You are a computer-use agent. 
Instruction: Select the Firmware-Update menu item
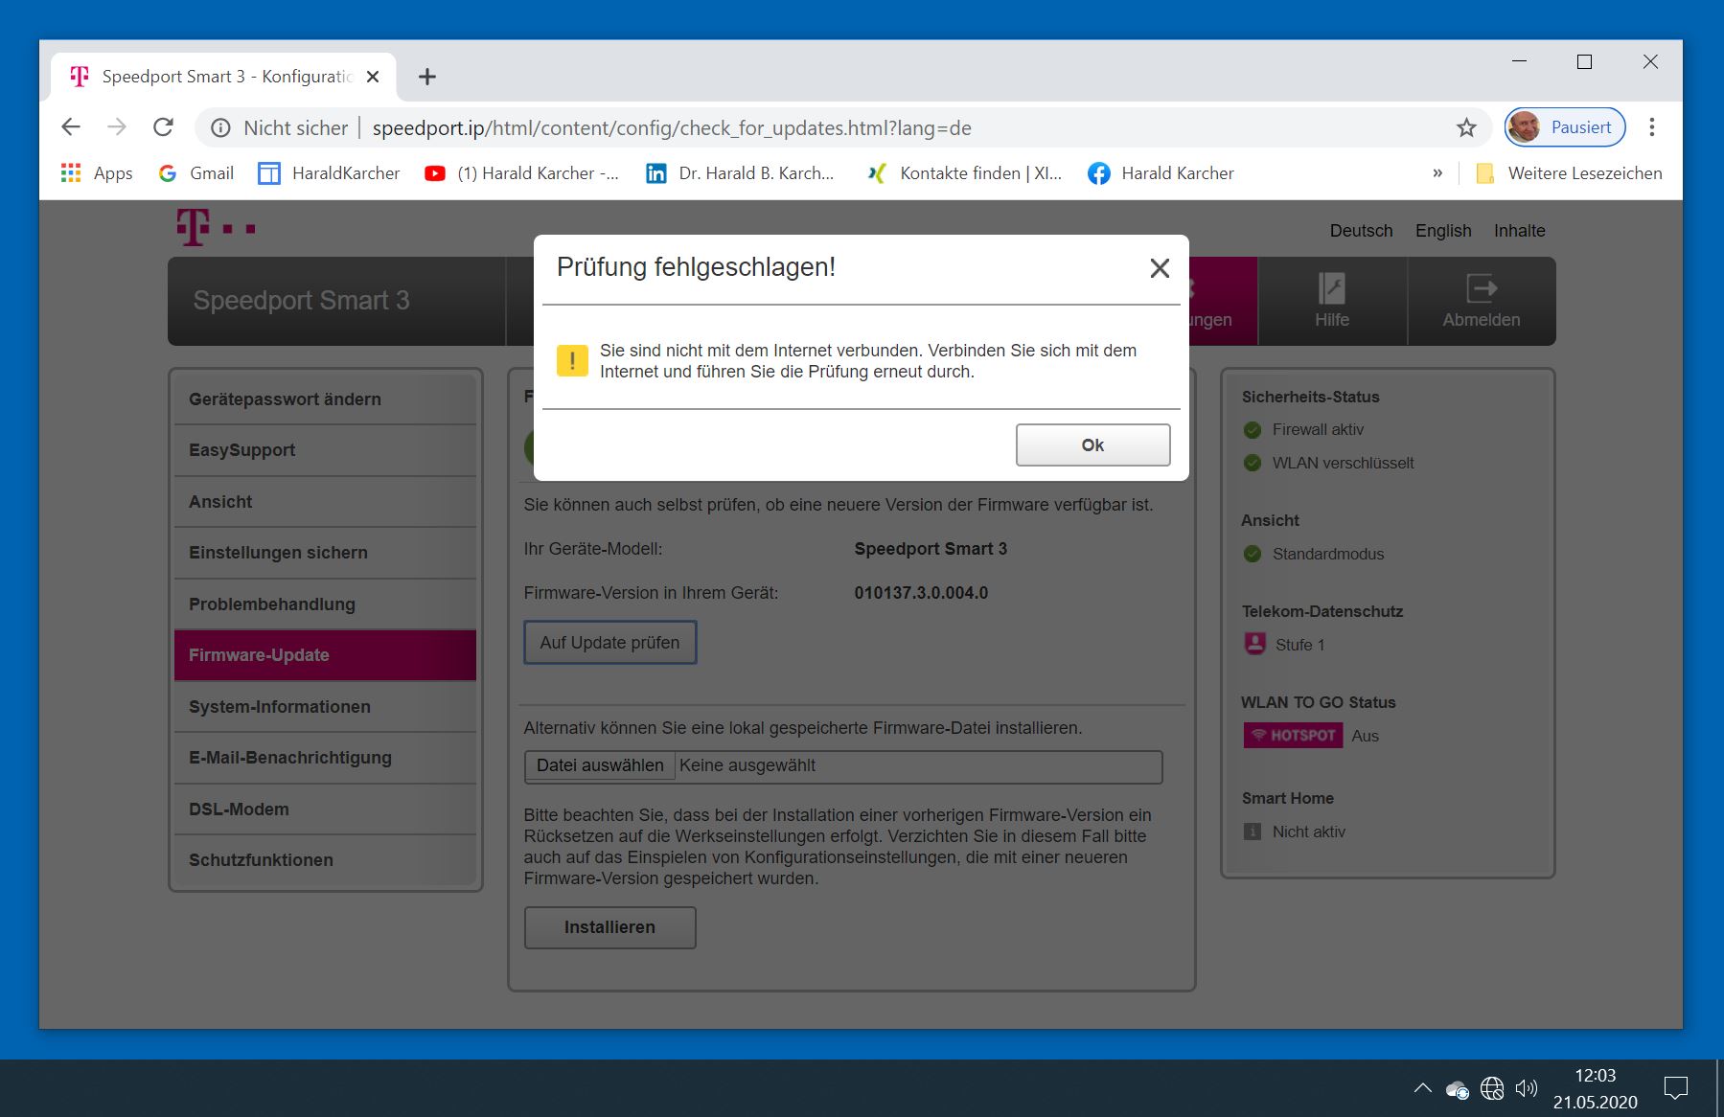tap(325, 655)
